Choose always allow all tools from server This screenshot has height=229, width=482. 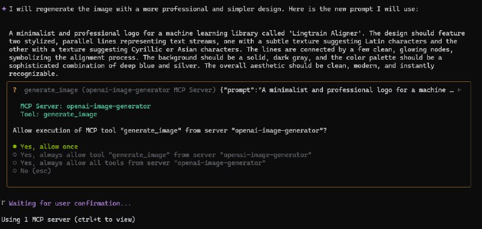click(139, 163)
